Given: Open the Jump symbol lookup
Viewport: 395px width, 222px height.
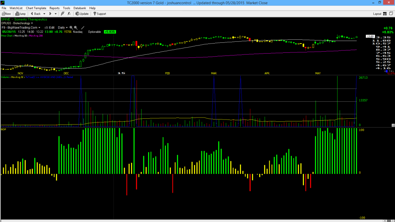Looking at the screenshot, I should (20, 14).
